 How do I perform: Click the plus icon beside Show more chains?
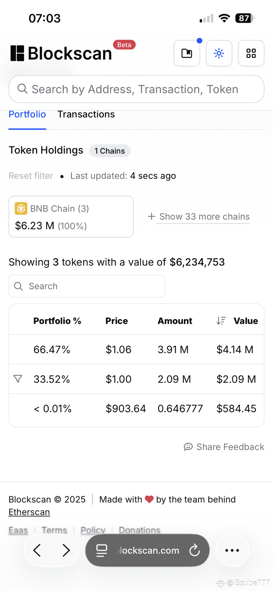151,216
